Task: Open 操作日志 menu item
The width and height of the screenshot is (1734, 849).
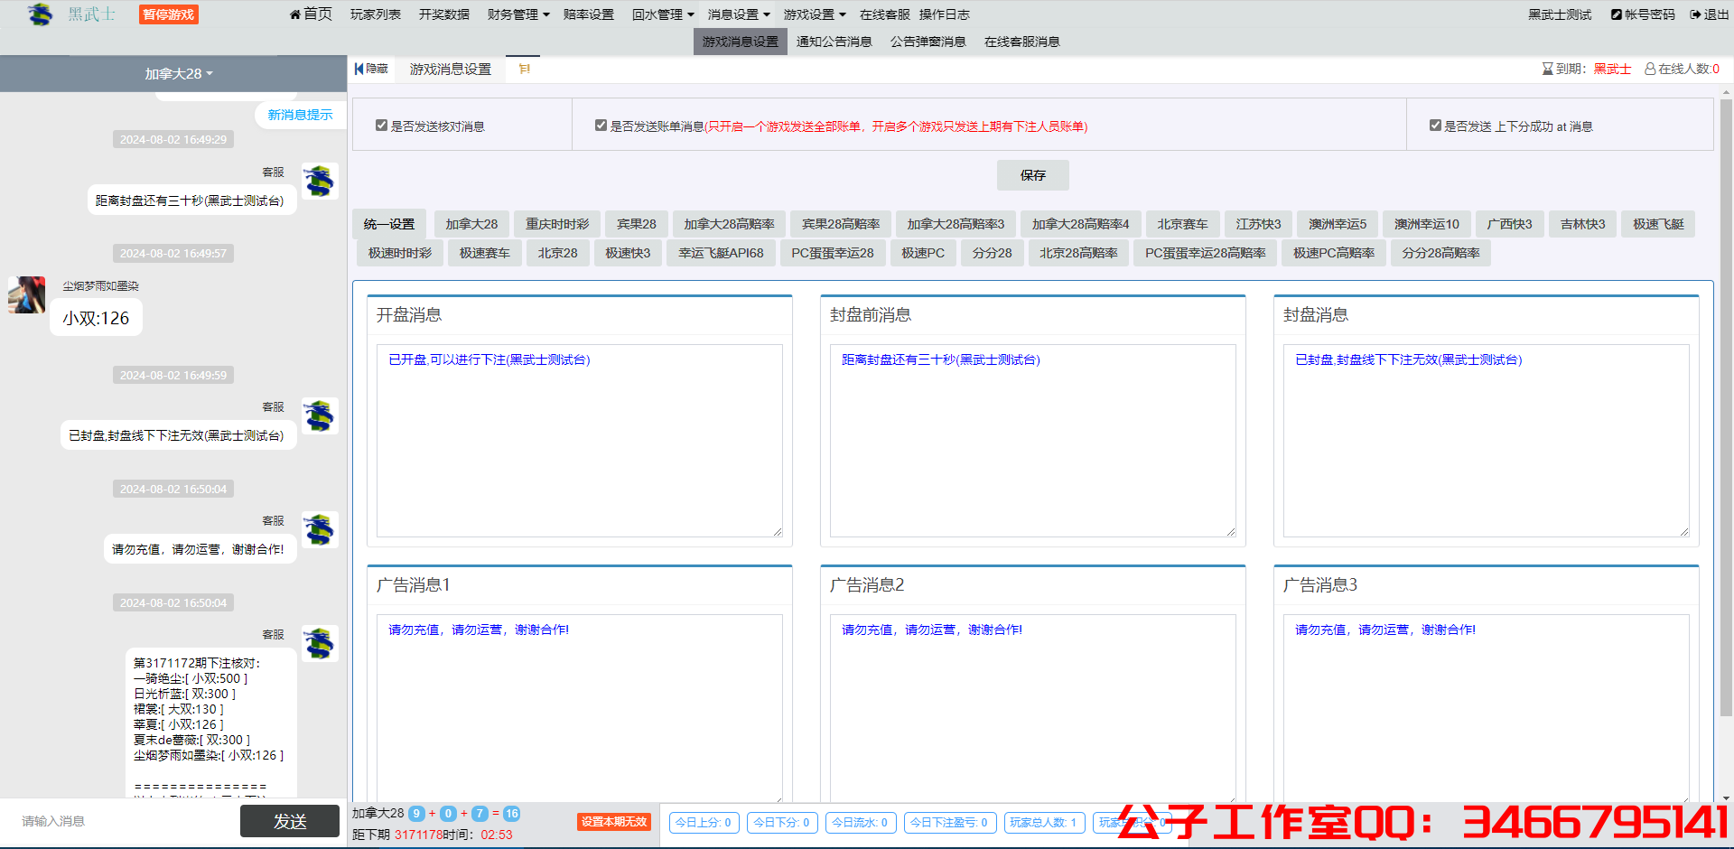Action: [945, 14]
